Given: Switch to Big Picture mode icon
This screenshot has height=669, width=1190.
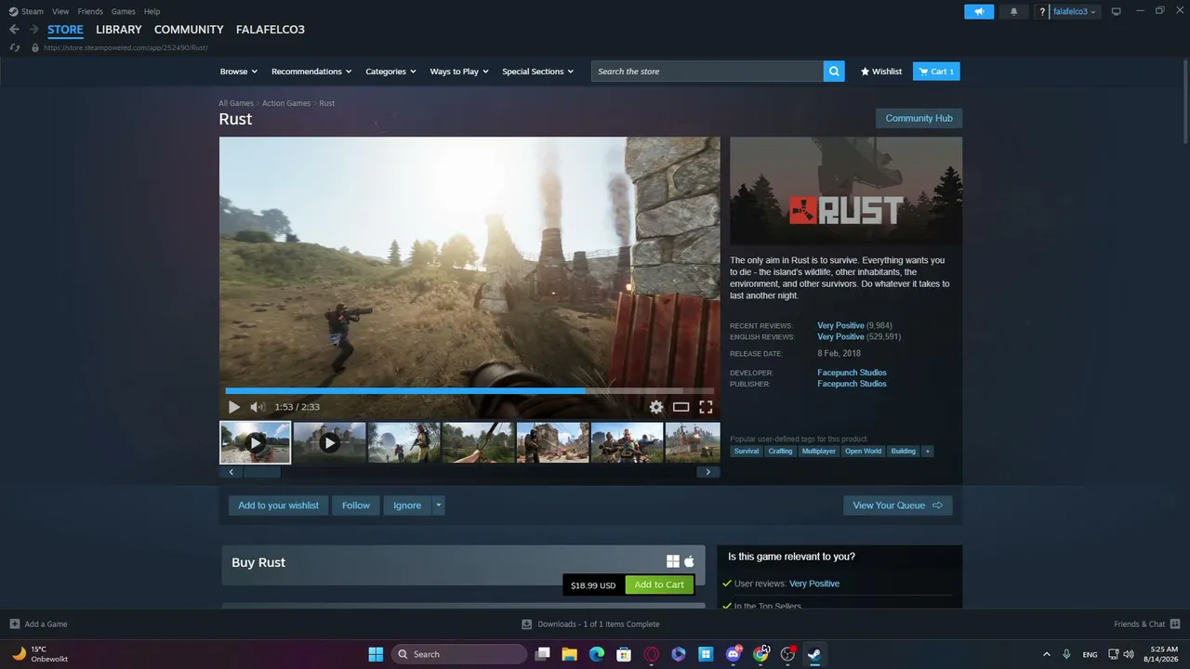Looking at the screenshot, I should (1117, 11).
